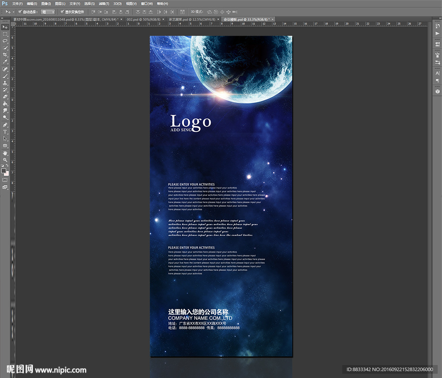Select the Lasso tool
The image size is (442, 378).
pyautogui.click(x=5, y=41)
